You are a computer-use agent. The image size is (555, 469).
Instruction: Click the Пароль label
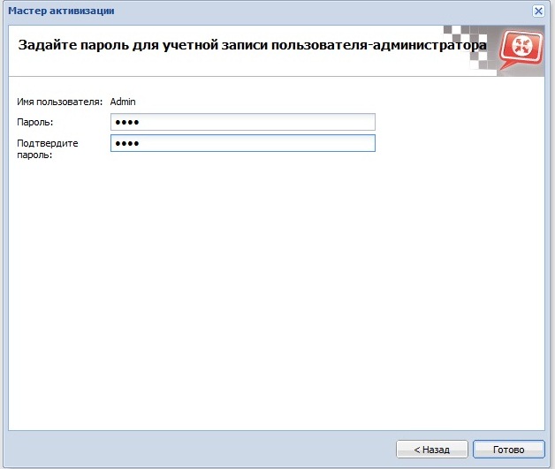point(35,122)
